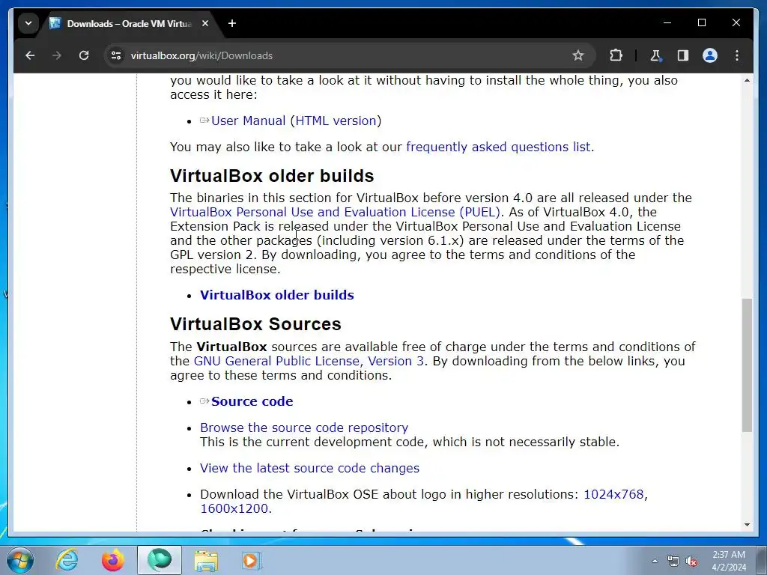Viewport: 767px width, 575px height.
Task: Open the VirtualBox older builds link
Action: click(277, 295)
